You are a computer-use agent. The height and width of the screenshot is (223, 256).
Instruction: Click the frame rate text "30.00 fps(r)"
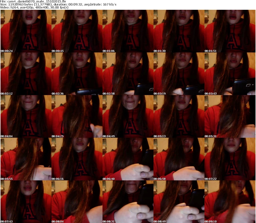[59, 7]
